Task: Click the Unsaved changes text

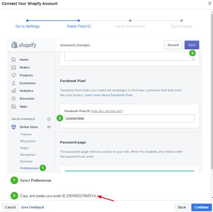Action: (75, 45)
